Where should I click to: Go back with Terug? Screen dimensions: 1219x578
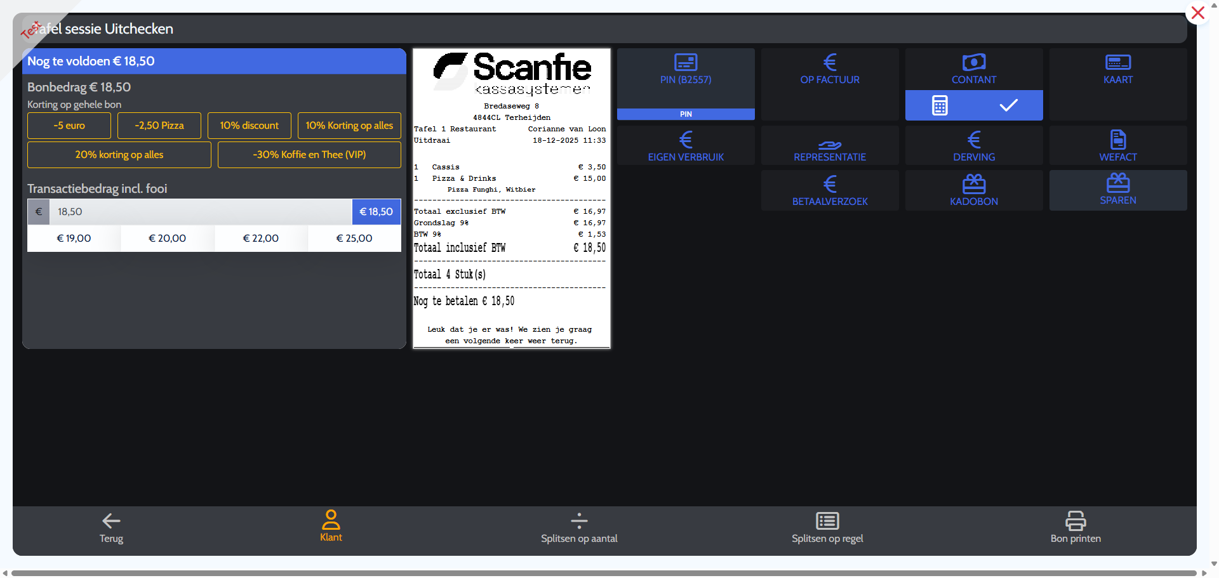point(111,528)
